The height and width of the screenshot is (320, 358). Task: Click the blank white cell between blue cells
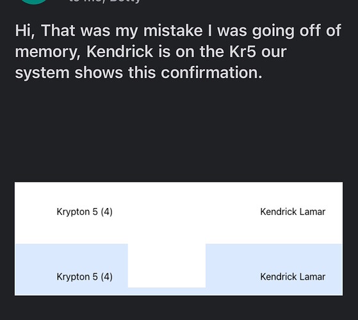click(167, 266)
